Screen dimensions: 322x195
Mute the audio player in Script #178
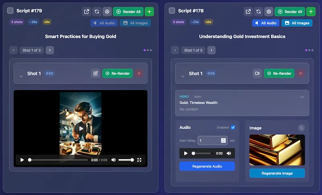229,153
